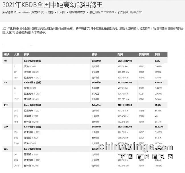Viewport: 185px width, 173px height.
Task: Click the 入赏 column header
Action: pyautogui.click(x=17, y=54)
